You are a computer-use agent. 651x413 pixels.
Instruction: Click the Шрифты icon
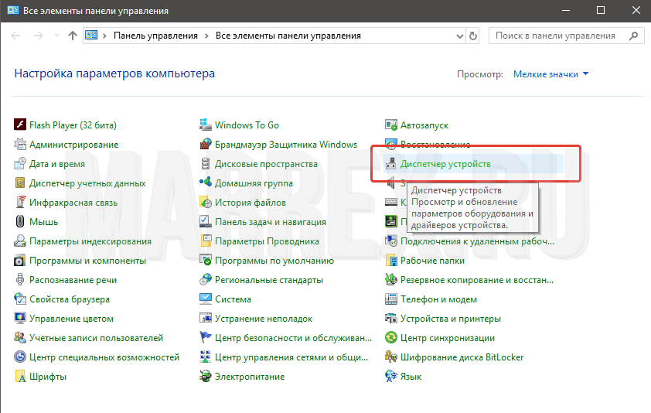click(x=20, y=377)
